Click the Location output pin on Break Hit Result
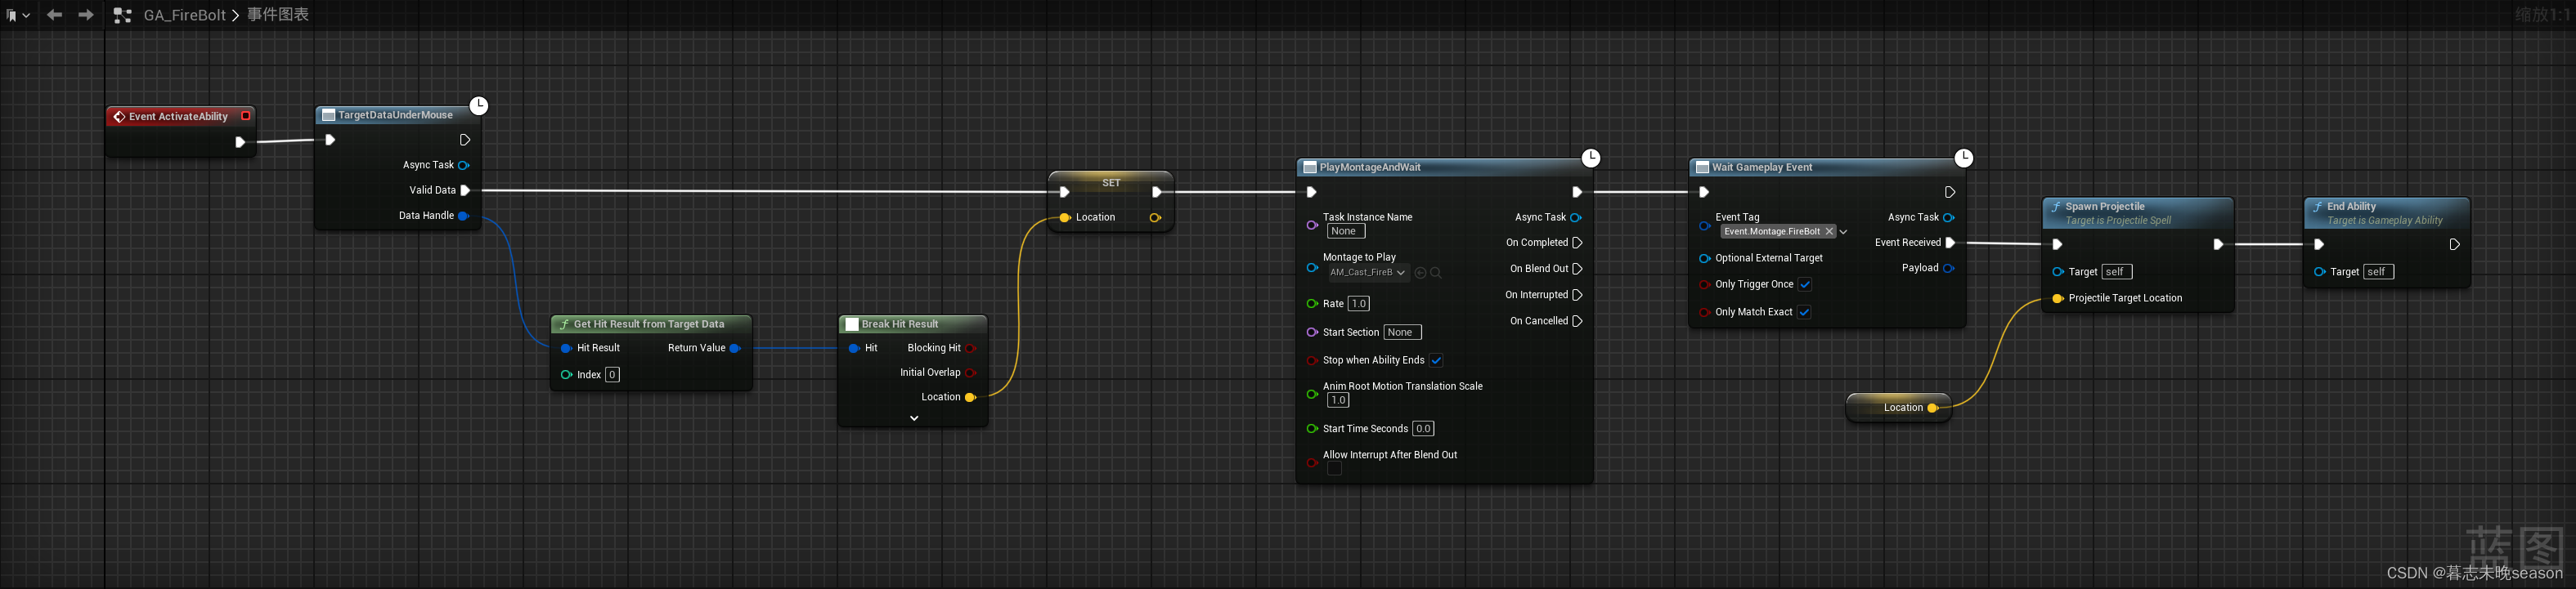Viewport: 2576px width, 589px height. click(x=970, y=397)
